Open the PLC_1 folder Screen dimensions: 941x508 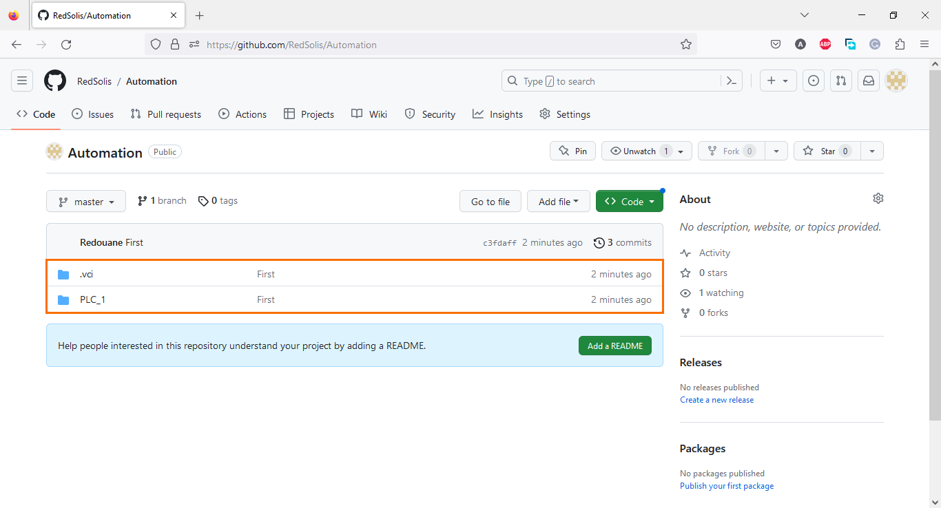(92, 299)
